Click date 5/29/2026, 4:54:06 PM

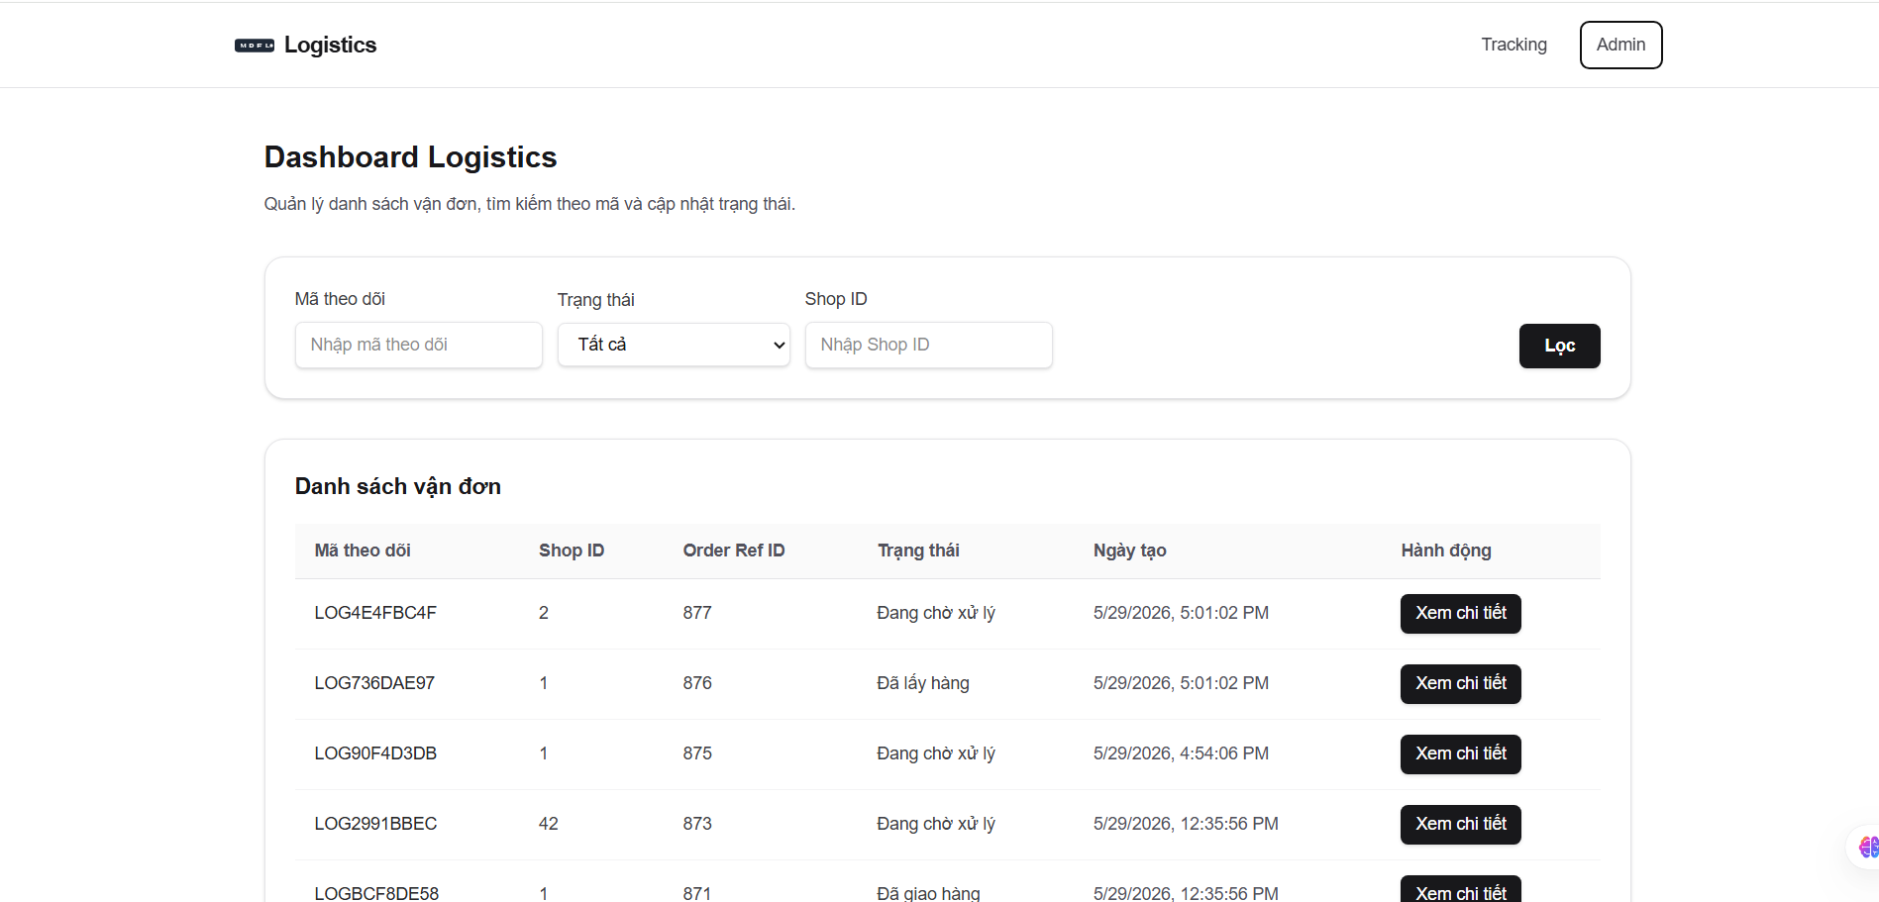1181,753
